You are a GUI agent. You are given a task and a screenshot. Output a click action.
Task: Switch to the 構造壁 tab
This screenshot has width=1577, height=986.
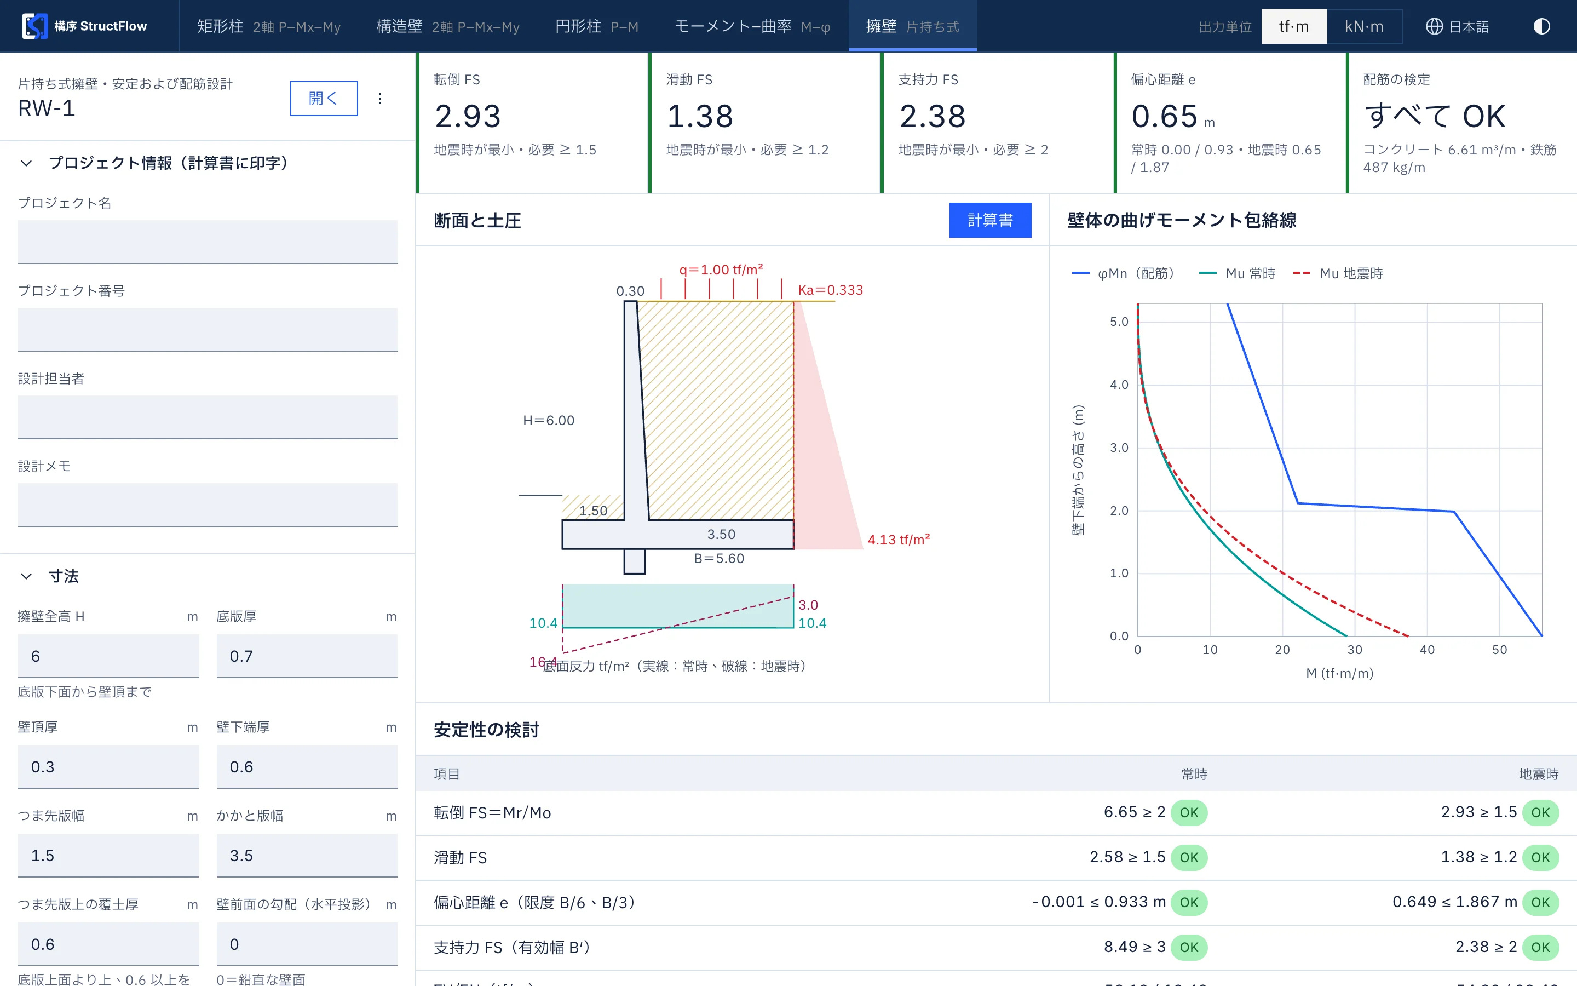pos(448,26)
